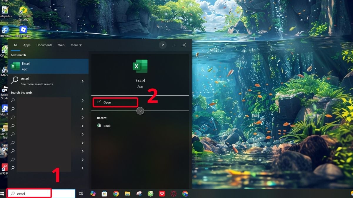Open UltraViewer desktop shortcut
Image resolution: width=353 pixels, height=198 pixels.
[6, 32]
